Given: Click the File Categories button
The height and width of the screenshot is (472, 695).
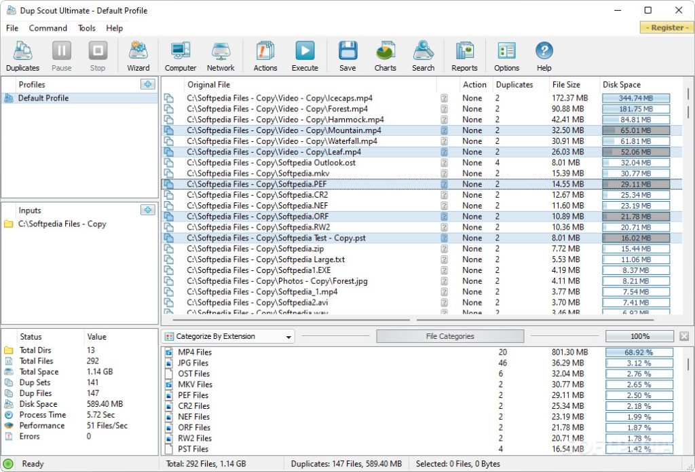Looking at the screenshot, I should coord(450,336).
